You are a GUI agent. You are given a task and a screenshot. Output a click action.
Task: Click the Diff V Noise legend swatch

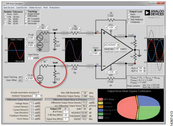pos(100,99)
